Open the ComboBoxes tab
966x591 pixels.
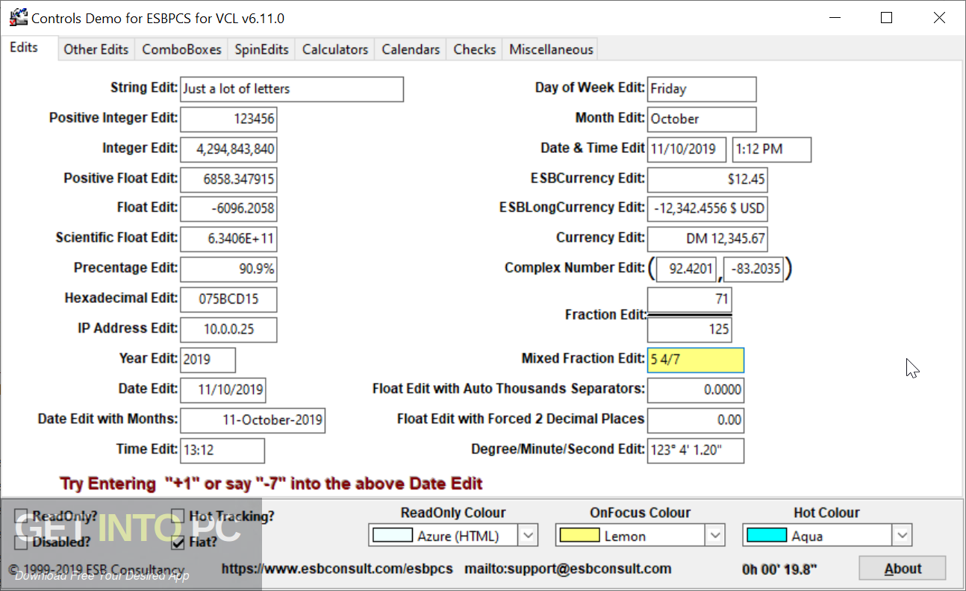coord(181,49)
